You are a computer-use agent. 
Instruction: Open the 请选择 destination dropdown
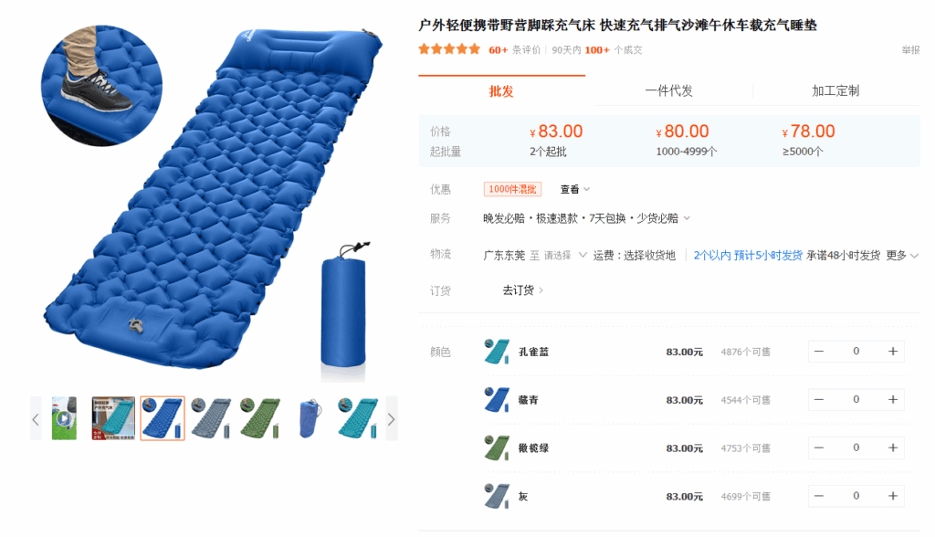click(565, 256)
